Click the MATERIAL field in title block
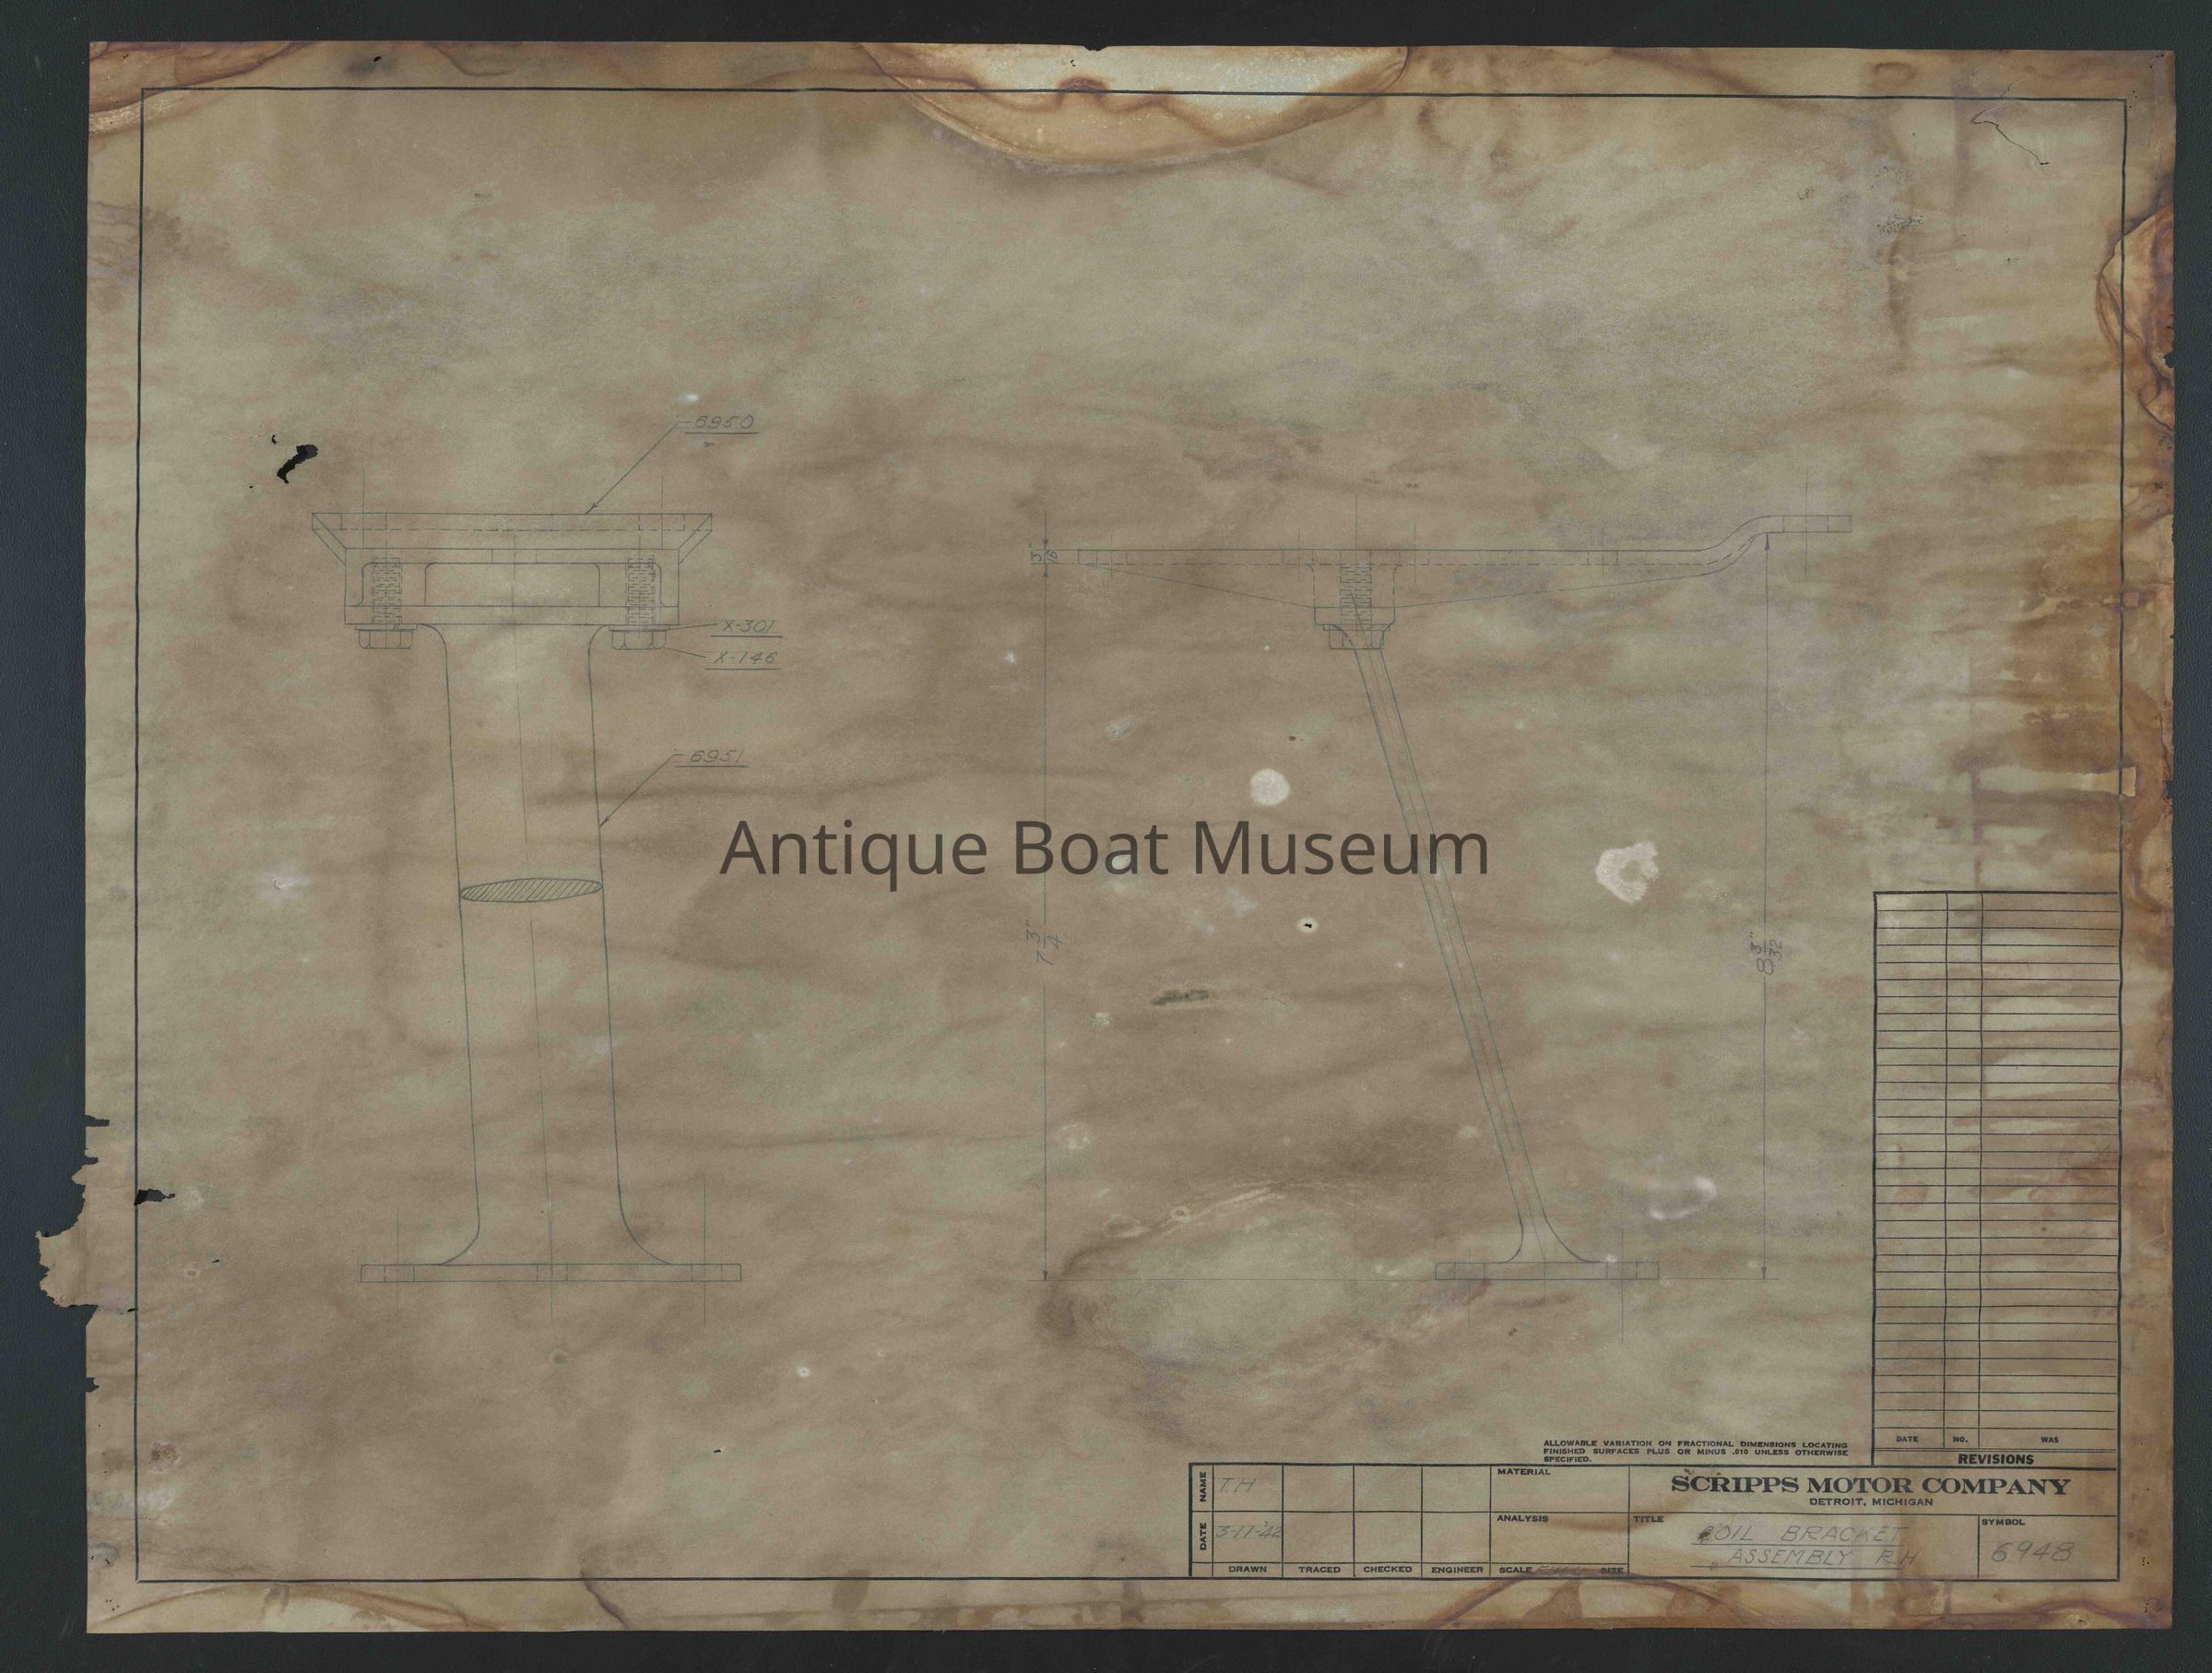Viewport: 2212px width, 1673px height. click(1522, 1473)
